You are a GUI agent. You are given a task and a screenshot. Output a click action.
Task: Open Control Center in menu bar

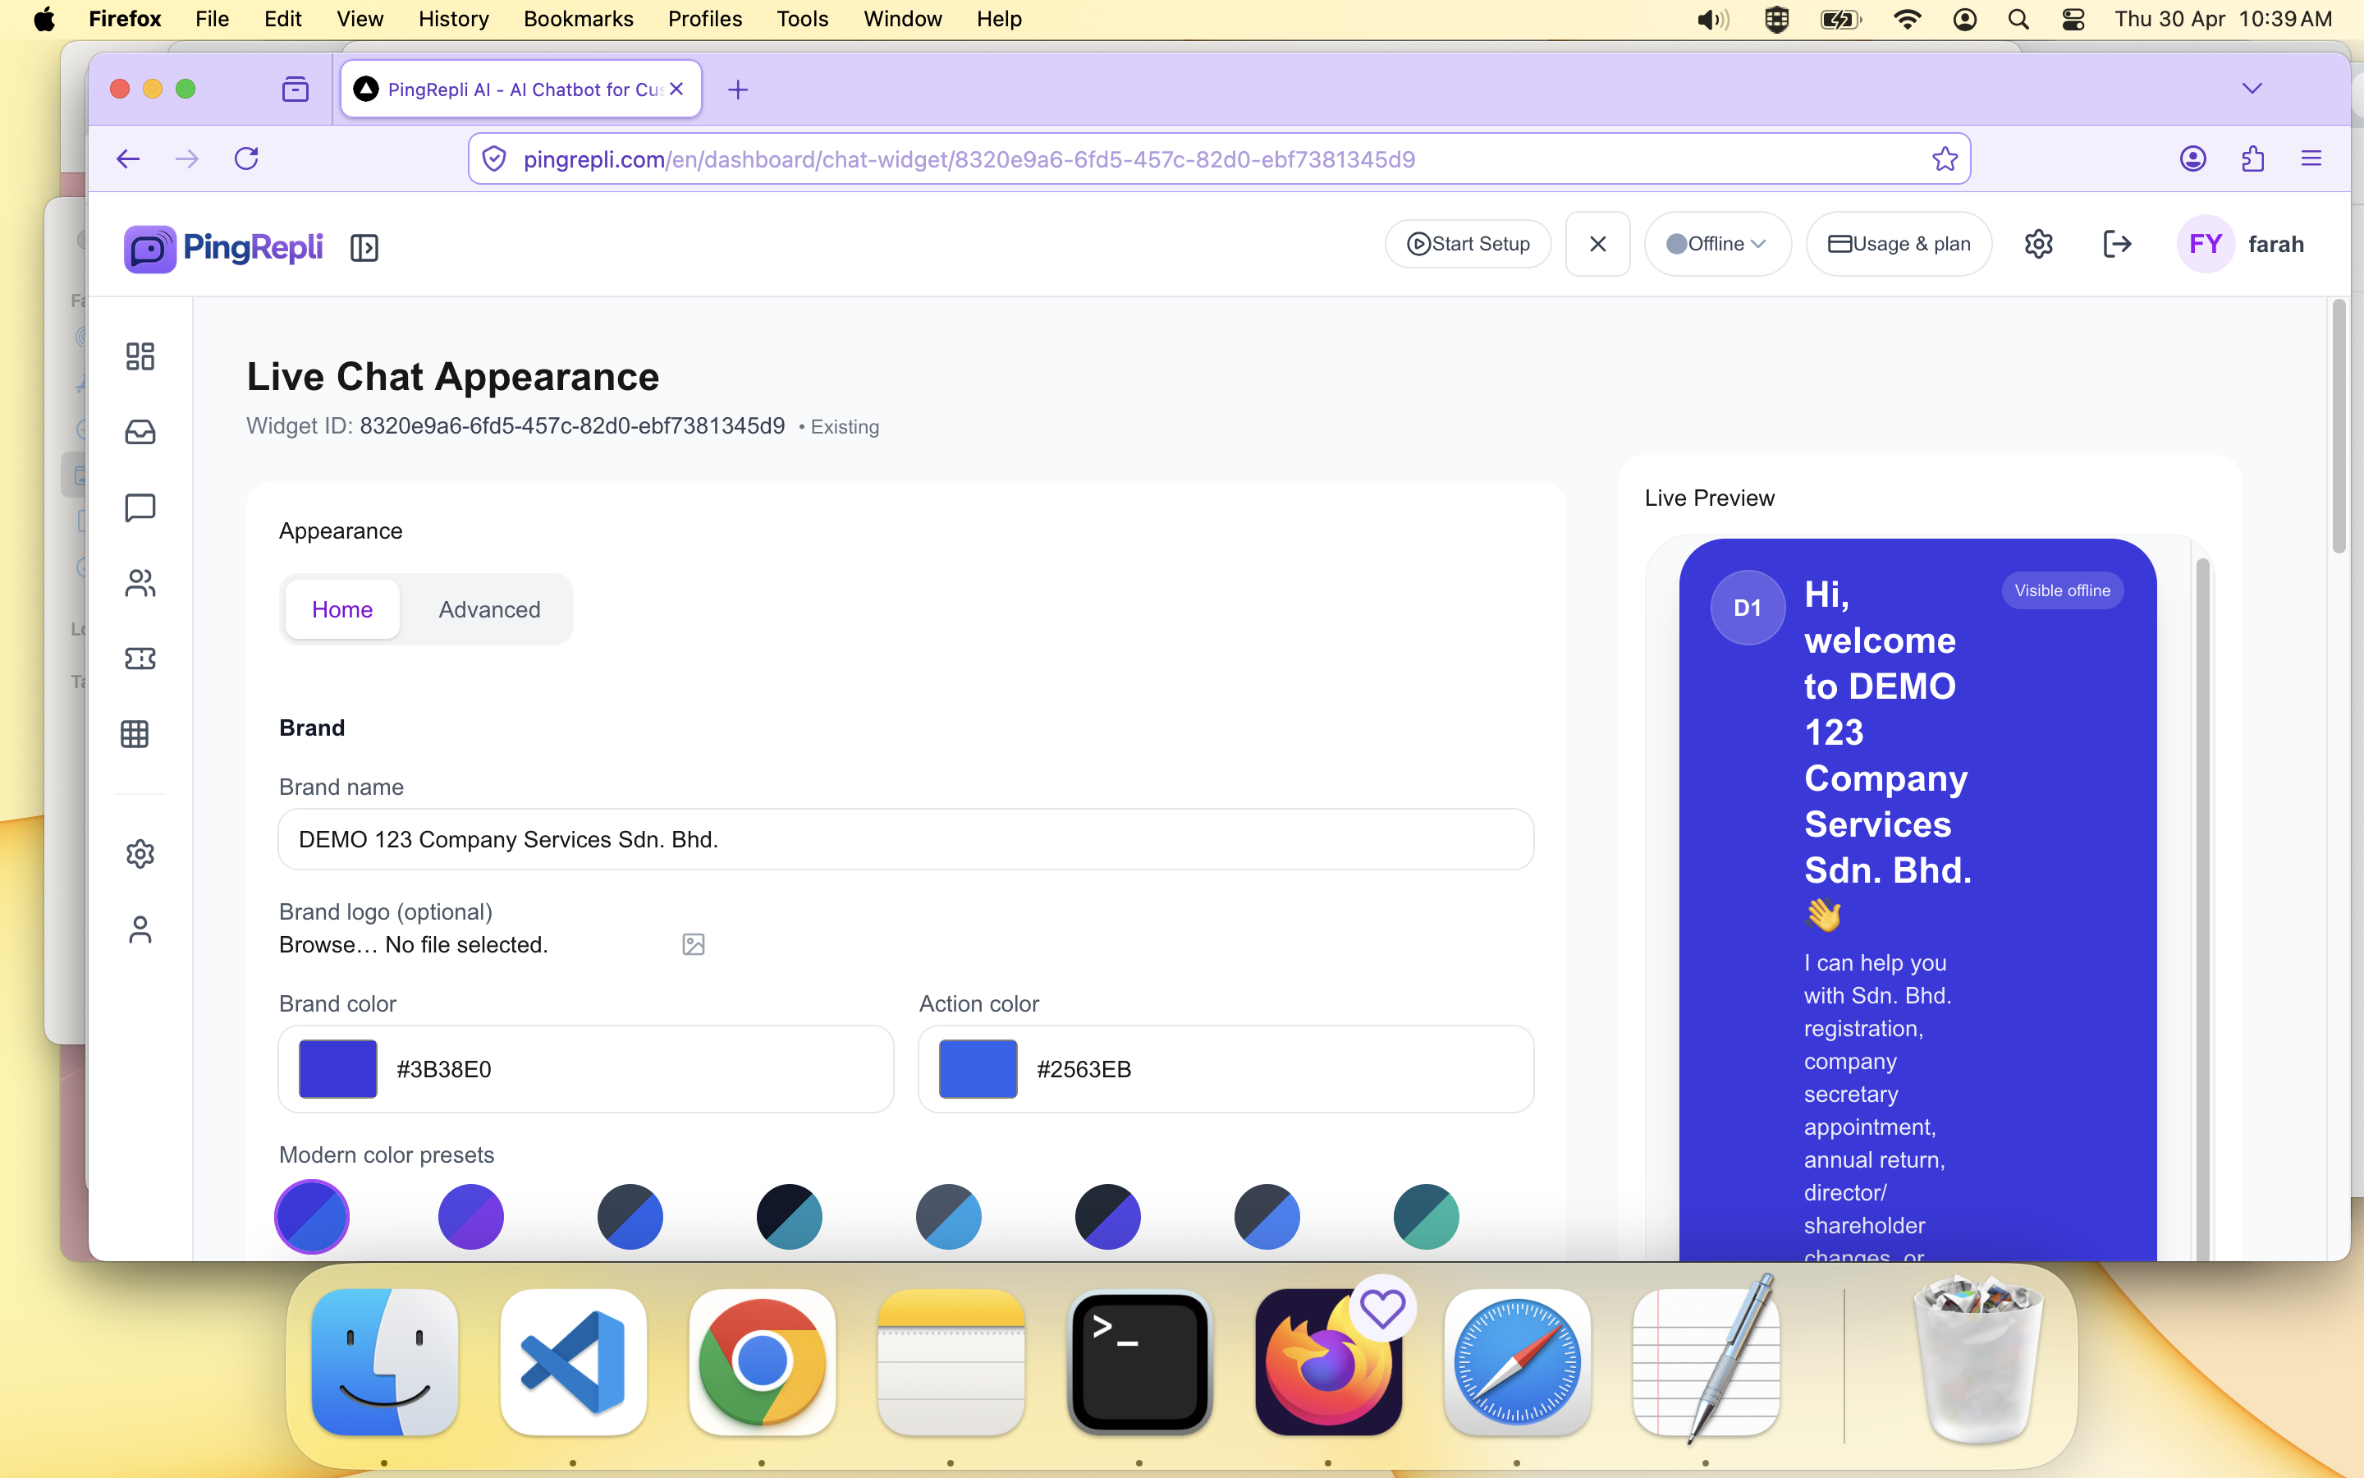point(2073,20)
